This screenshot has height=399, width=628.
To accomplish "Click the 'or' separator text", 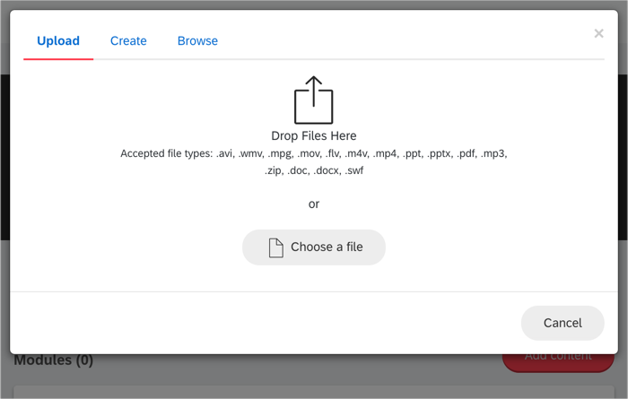I will (314, 204).
